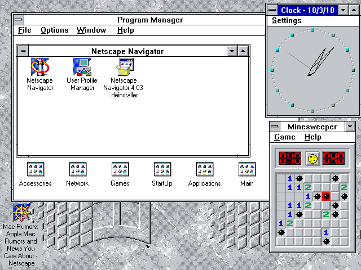
Task: Click the Netscape Navigator group title bar
Action: (127, 51)
